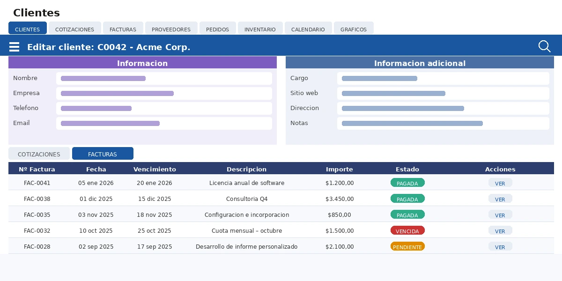Image resolution: width=562 pixels, height=281 pixels.
Task: Click Ver for overdue invoice FAC-0032
Action: (500, 230)
